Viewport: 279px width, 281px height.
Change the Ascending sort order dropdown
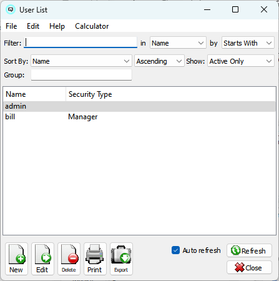coord(159,61)
